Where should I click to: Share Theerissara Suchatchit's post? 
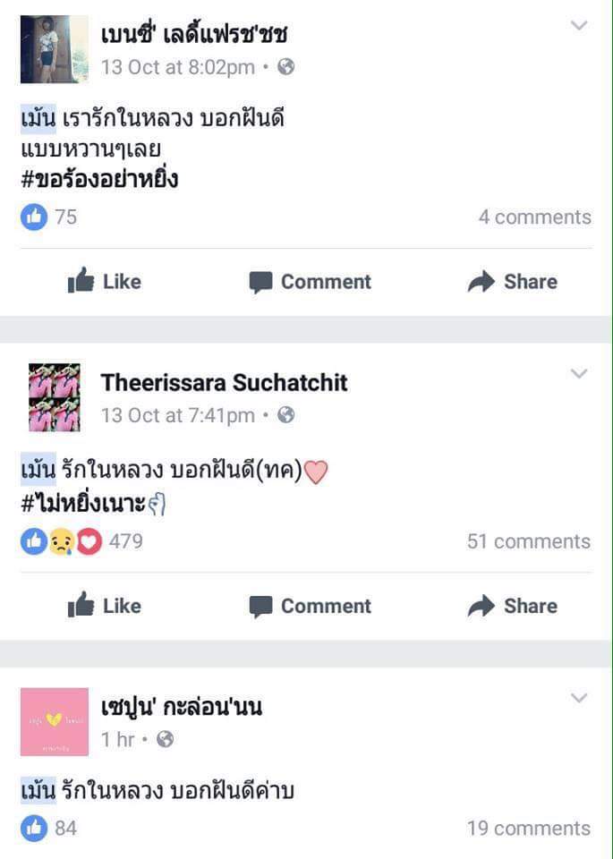click(512, 606)
